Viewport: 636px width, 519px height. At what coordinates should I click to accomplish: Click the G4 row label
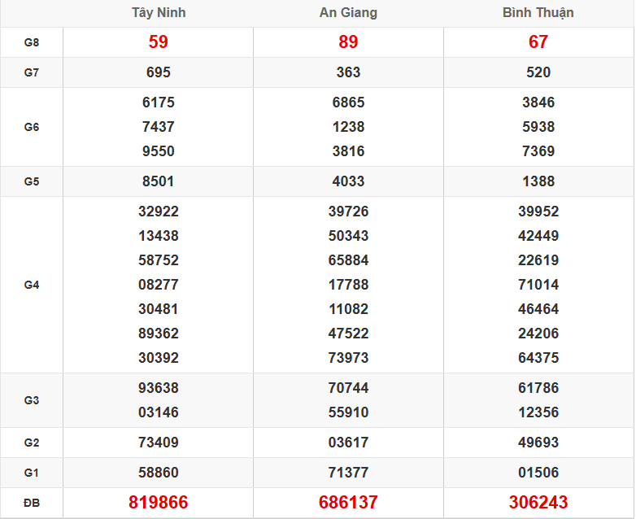coord(32,285)
